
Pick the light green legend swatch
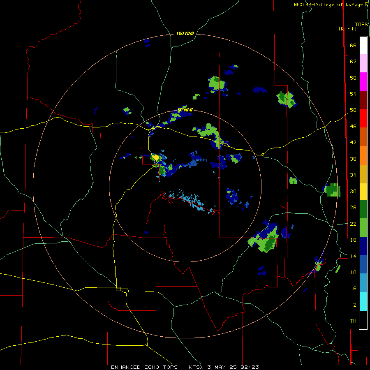pos(363,227)
